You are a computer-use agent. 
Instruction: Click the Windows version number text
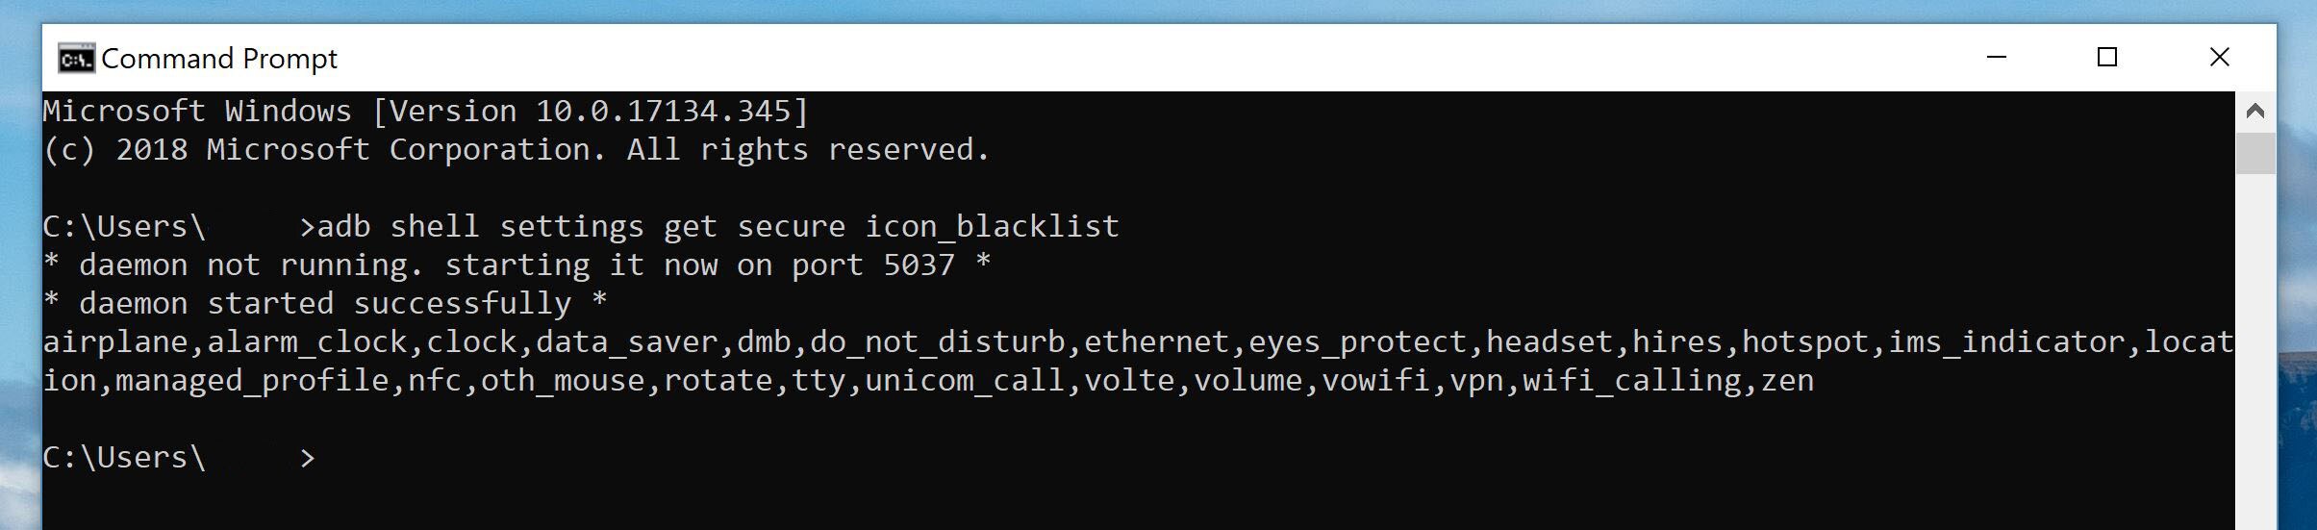664,112
